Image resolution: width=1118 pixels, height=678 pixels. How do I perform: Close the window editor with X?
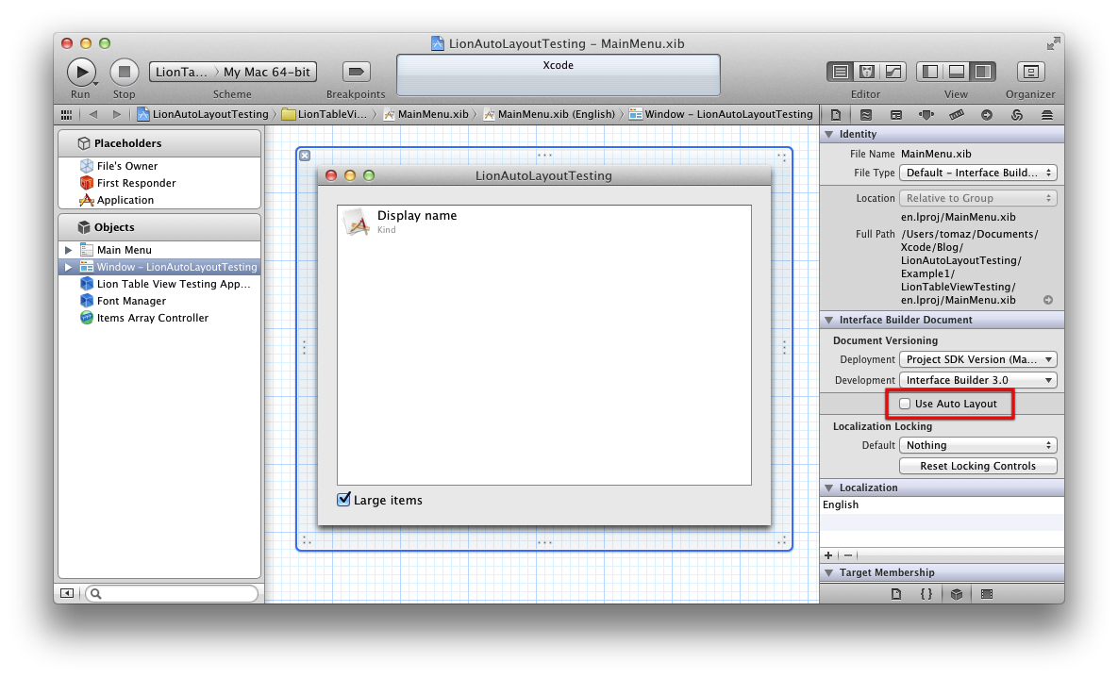tap(305, 156)
